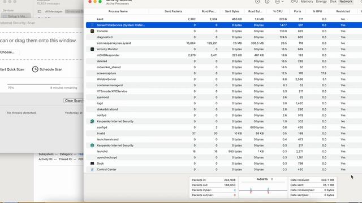Click the Control Center process icon
The image size is (362, 203).
pyautogui.click(x=92, y=169)
